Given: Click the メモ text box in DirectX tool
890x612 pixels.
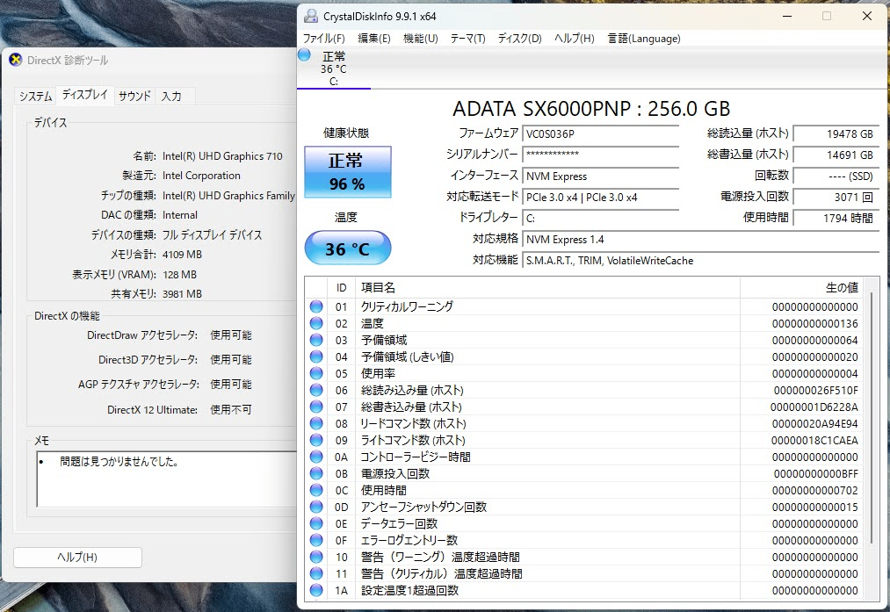Looking at the screenshot, I should pos(167,479).
